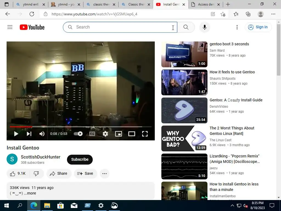Go to YouTube home via logo
Screen dimensions: 281x211
(32, 27)
